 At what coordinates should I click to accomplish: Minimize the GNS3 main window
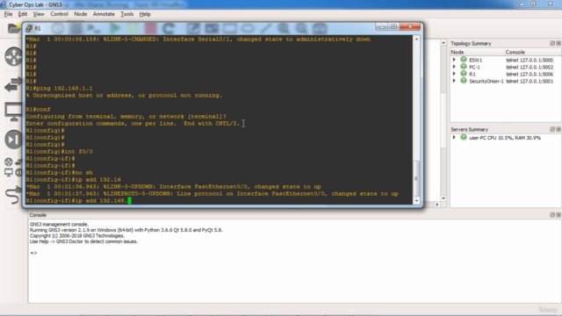pos(522,4)
